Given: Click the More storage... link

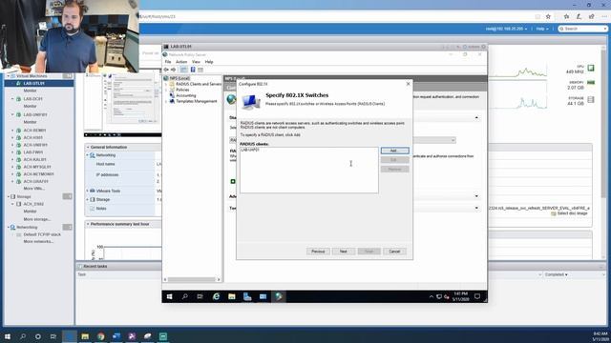Looking at the screenshot, I should pos(37,219).
